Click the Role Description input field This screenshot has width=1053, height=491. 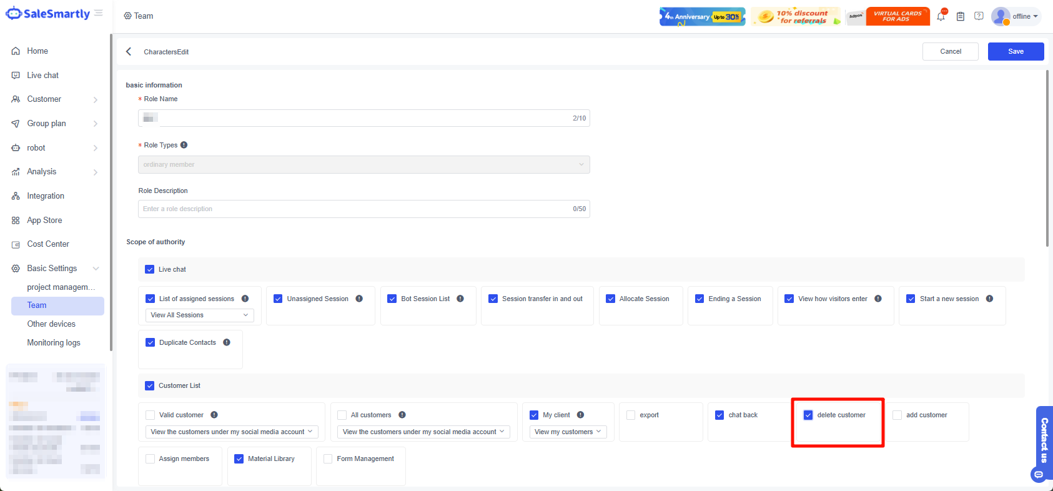pyautogui.click(x=356, y=209)
